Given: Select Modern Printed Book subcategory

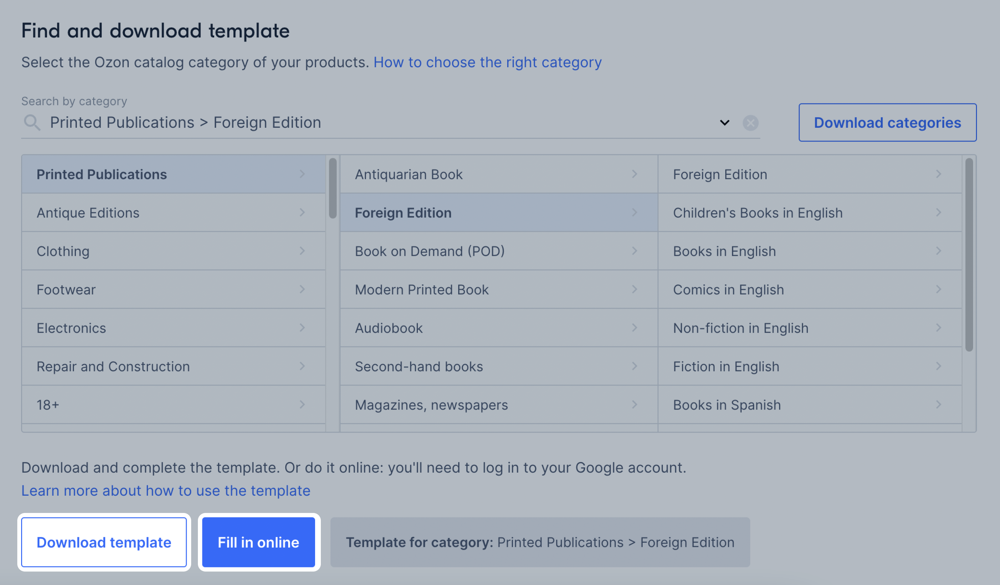Looking at the screenshot, I should 499,290.
